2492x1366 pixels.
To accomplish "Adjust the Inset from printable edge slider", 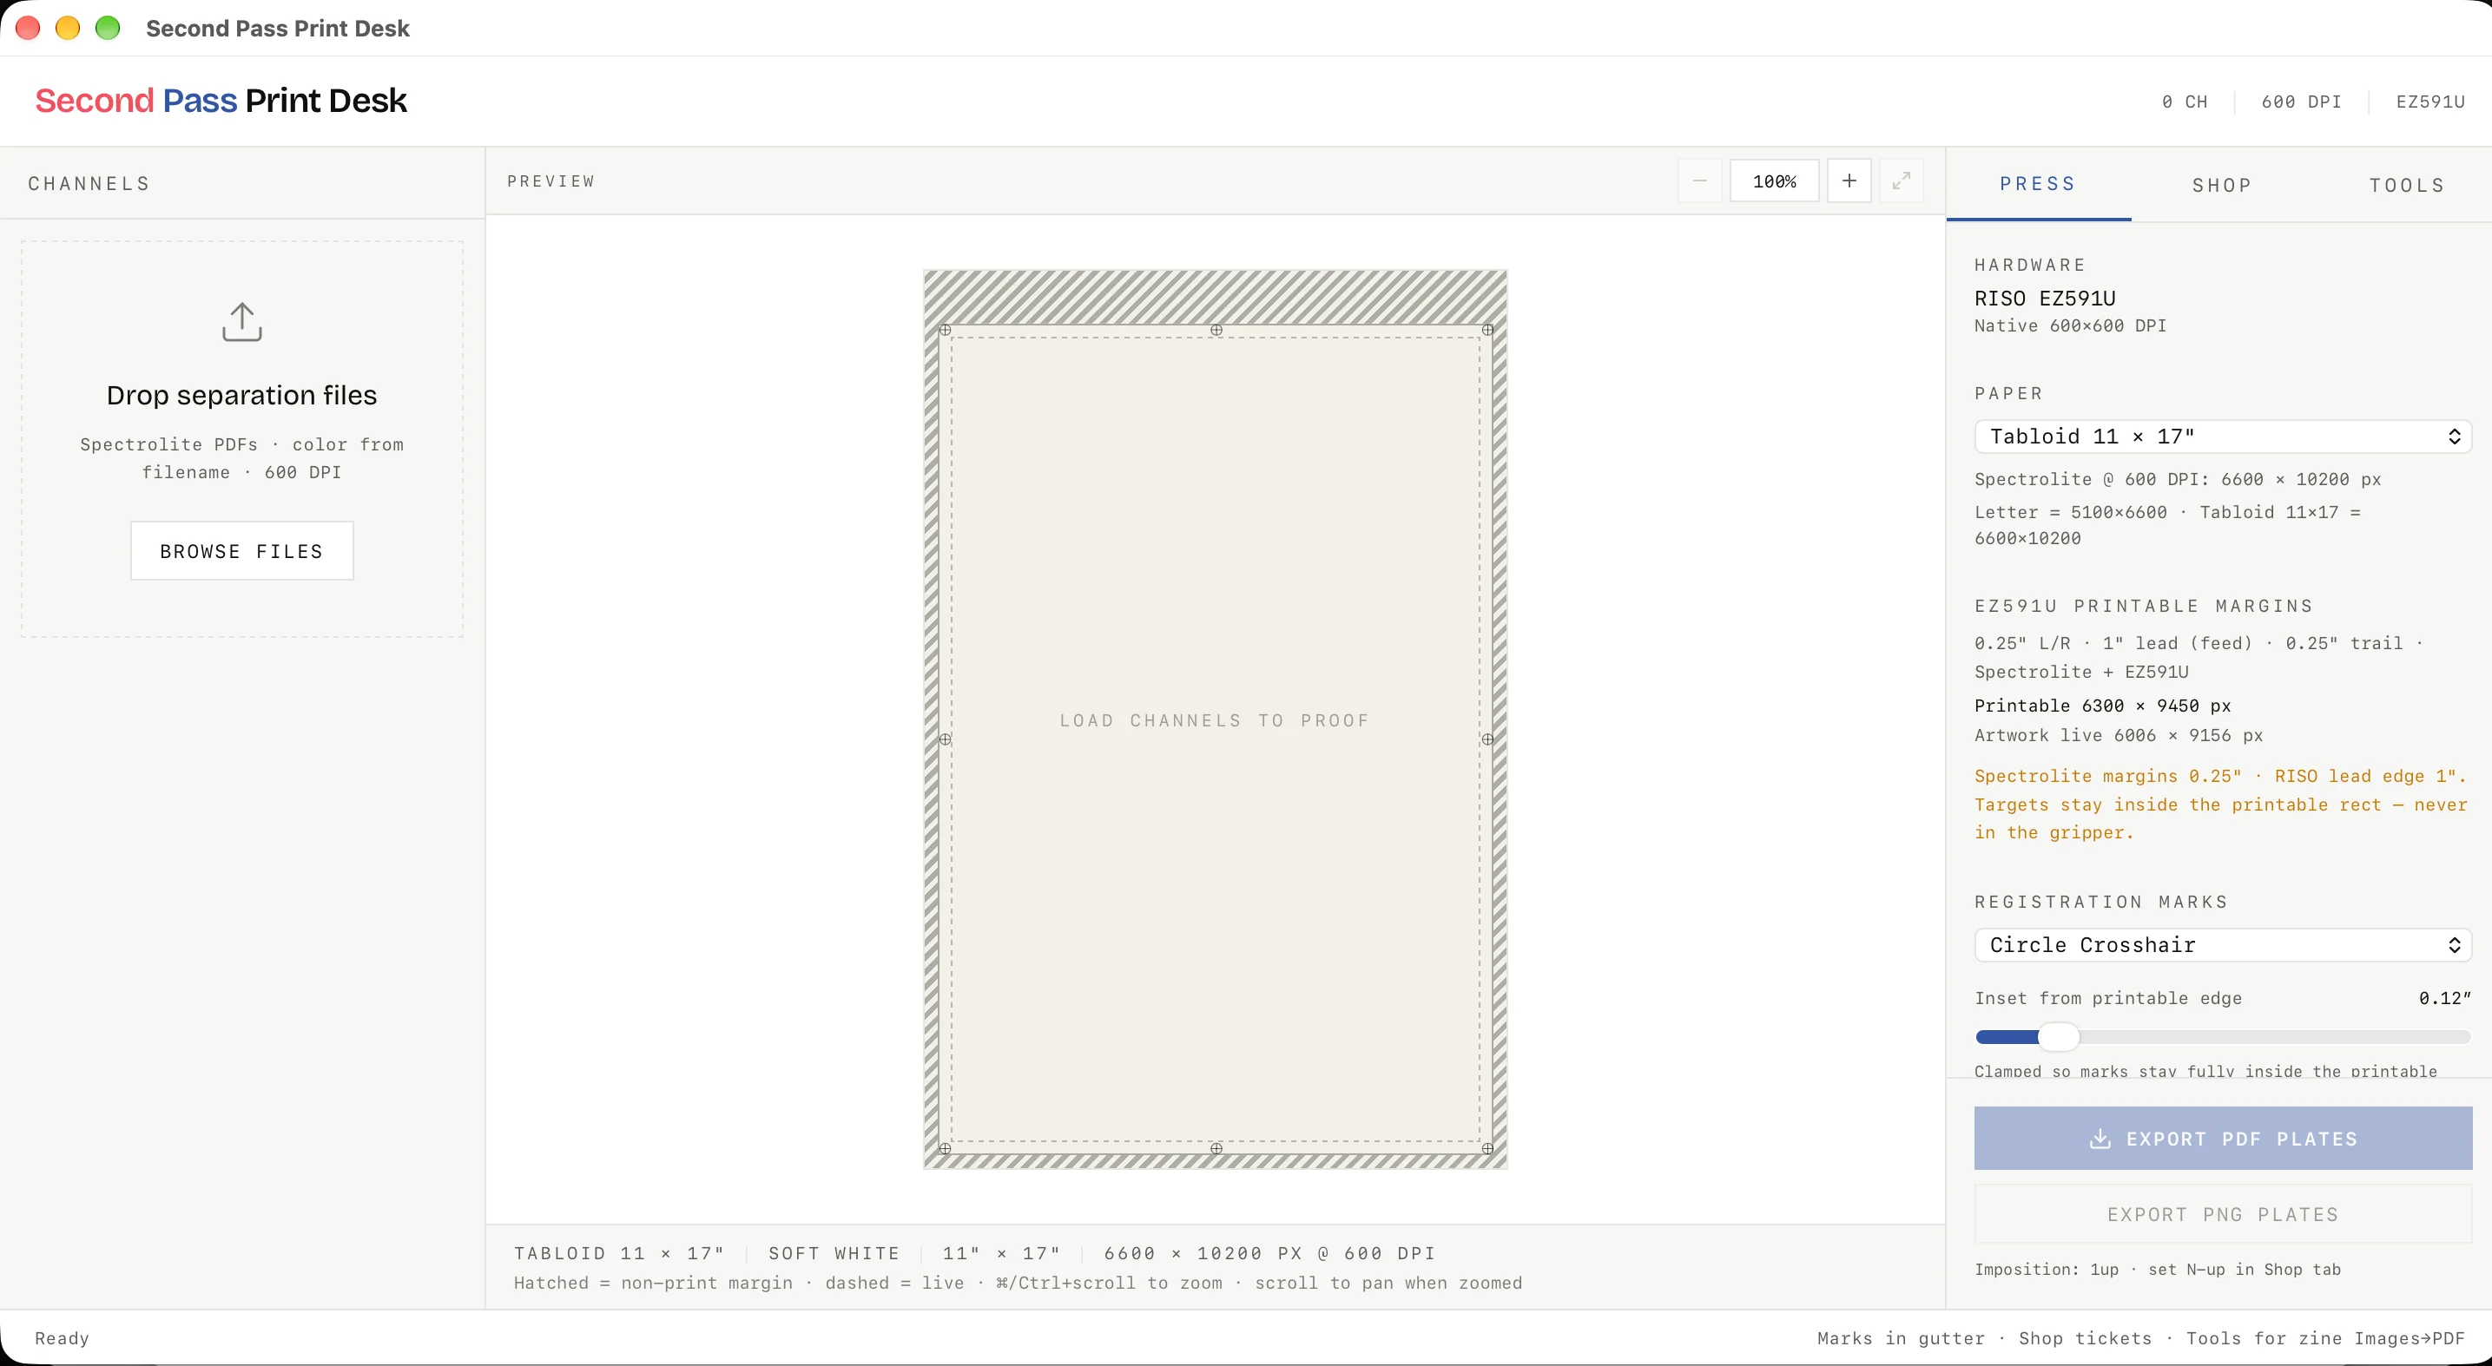I will 2223,1037.
